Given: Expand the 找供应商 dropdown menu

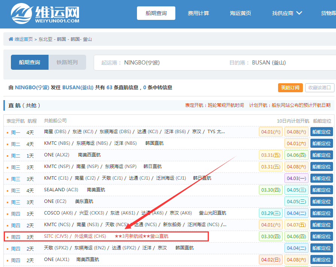Looking at the screenshot, I should 287,13.
